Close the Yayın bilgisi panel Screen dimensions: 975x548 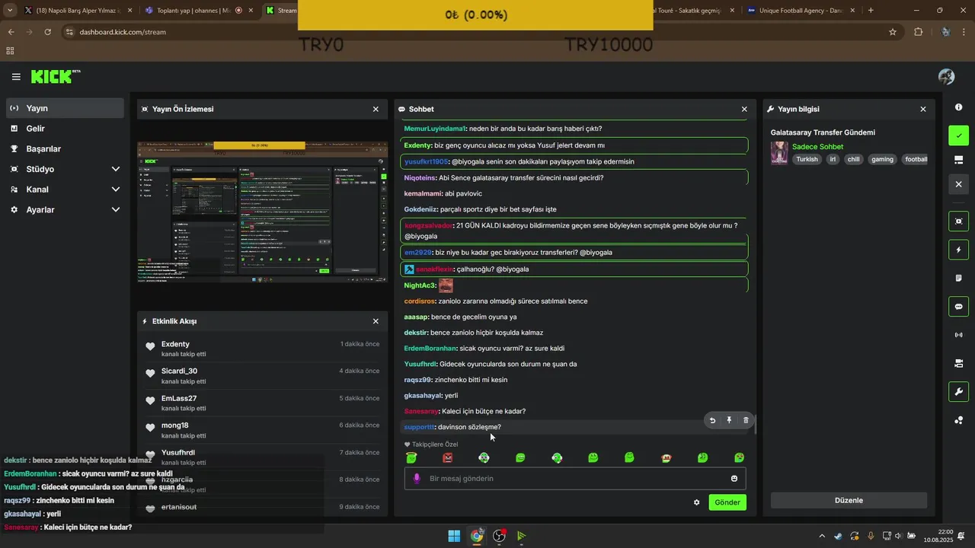click(923, 109)
